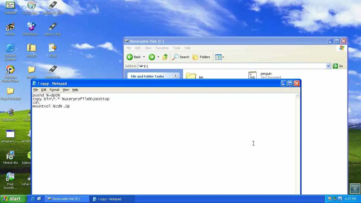The width and height of the screenshot is (361, 203).
Task: Open Notepad Help menu
Action: [x=75, y=90]
